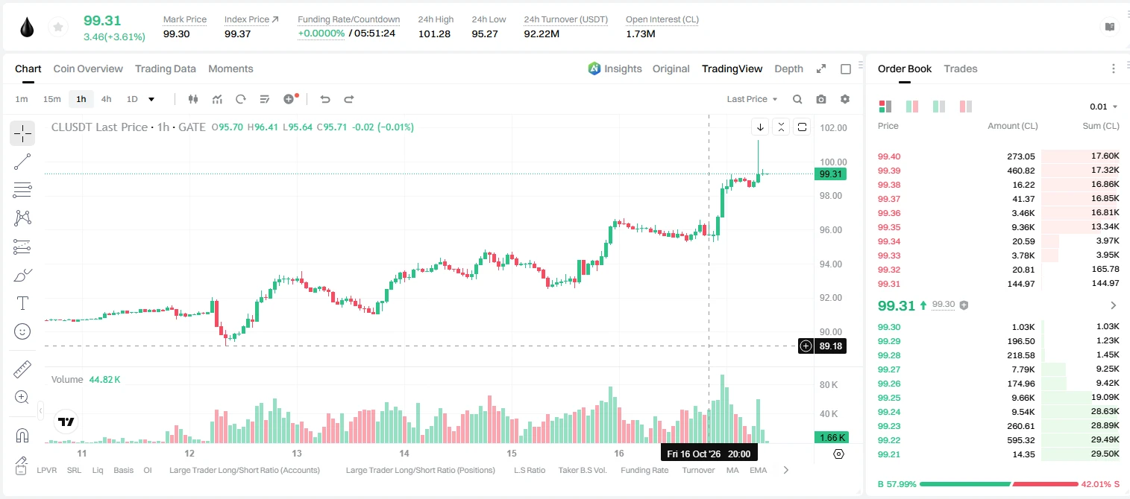
Task: Click the 99.35 ask price row
Action: 999,227
